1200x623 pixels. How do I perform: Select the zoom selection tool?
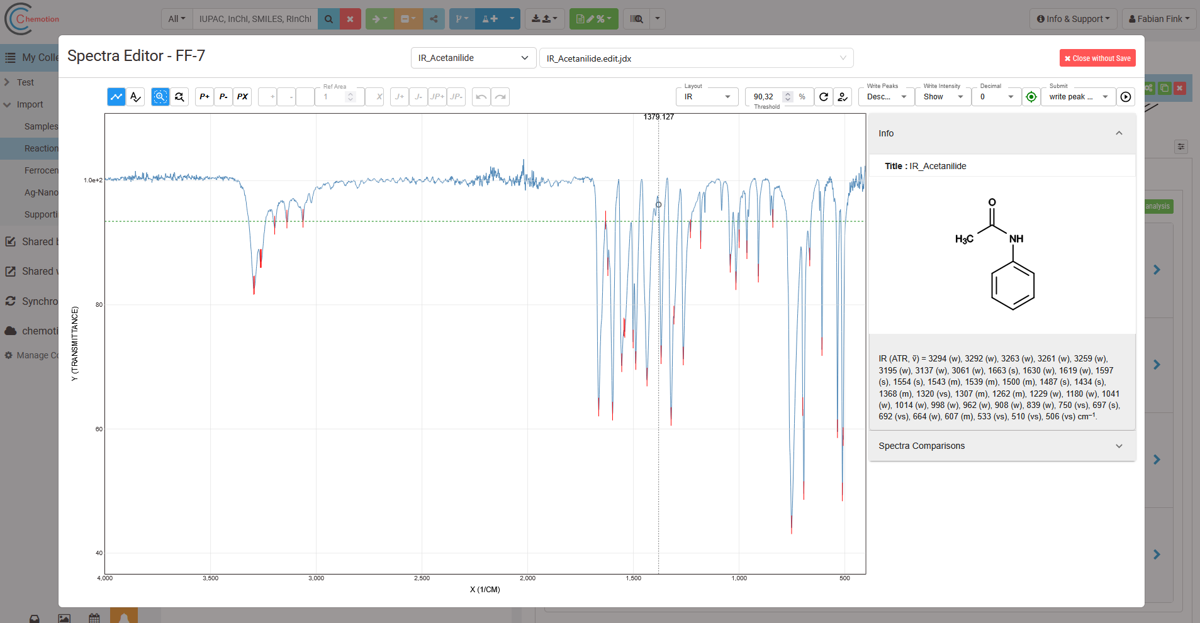click(160, 97)
